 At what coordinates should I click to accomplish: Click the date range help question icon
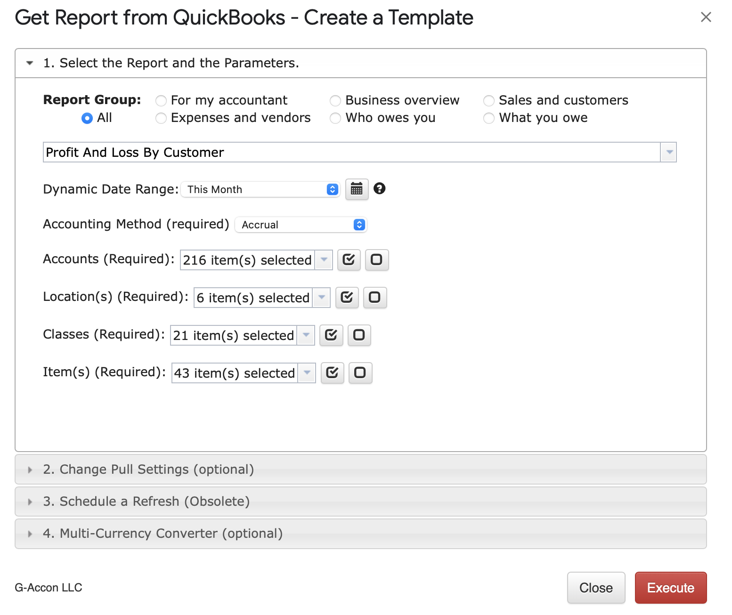379,189
